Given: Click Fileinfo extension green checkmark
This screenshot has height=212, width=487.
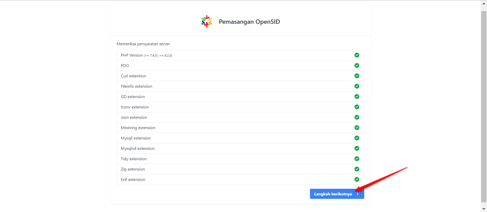Looking at the screenshot, I should [x=357, y=86].
